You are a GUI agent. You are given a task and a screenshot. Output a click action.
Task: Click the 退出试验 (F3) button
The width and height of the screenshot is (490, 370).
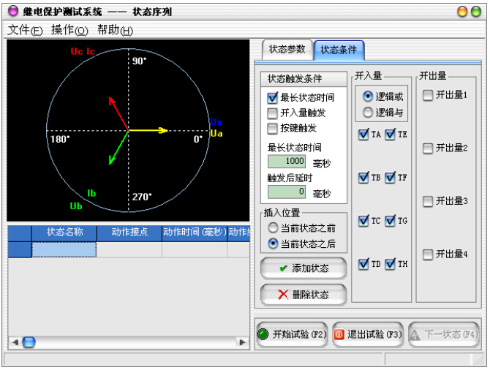tap(367, 334)
